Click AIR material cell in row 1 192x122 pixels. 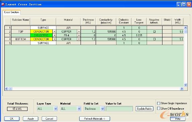pos(68,28)
